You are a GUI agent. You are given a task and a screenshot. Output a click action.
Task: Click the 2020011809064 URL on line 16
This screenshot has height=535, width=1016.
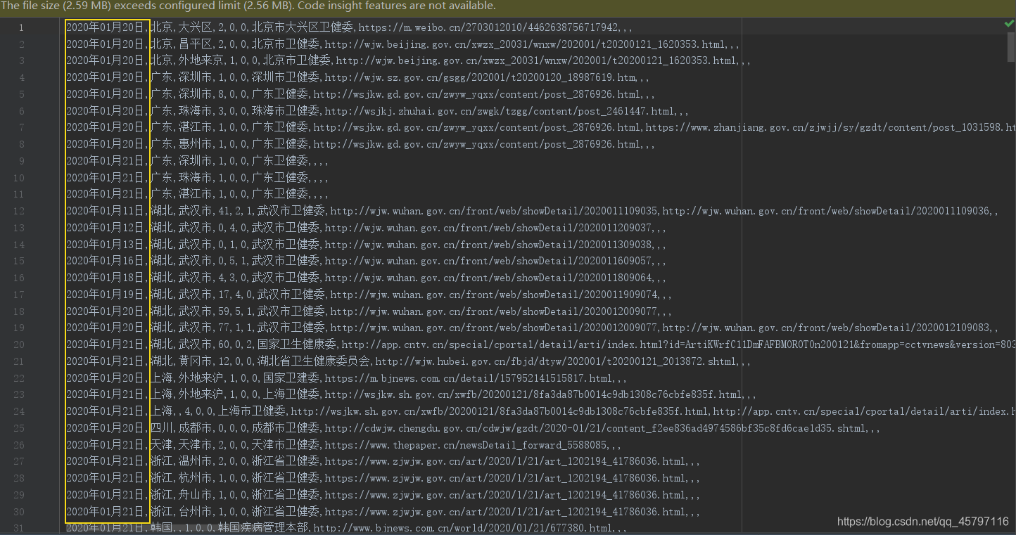point(488,278)
